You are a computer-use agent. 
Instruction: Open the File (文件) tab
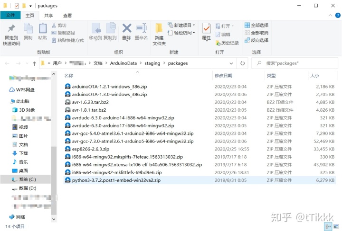coord(10,15)
